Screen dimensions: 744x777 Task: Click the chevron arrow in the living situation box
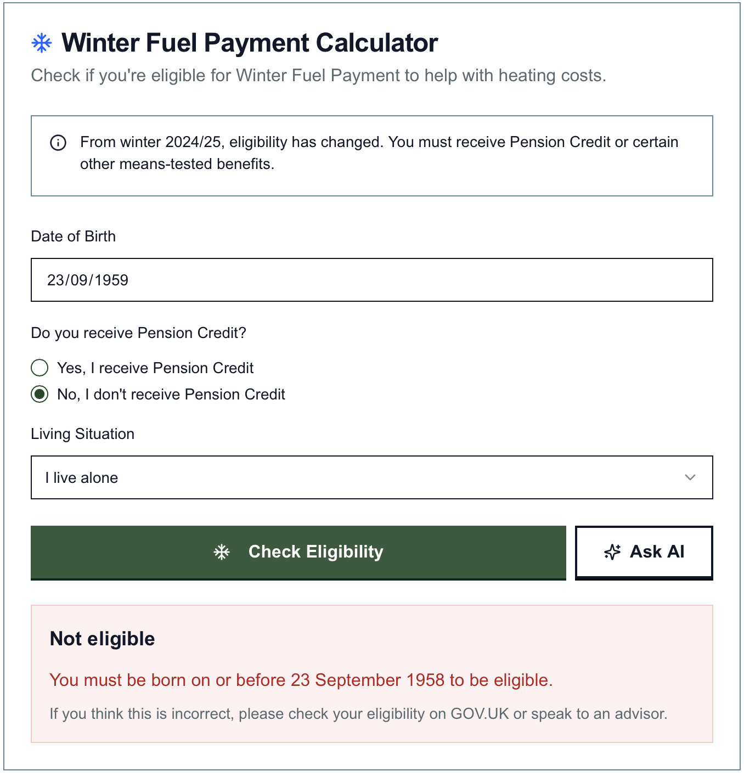pyautogui.click(x=690, y=477)
